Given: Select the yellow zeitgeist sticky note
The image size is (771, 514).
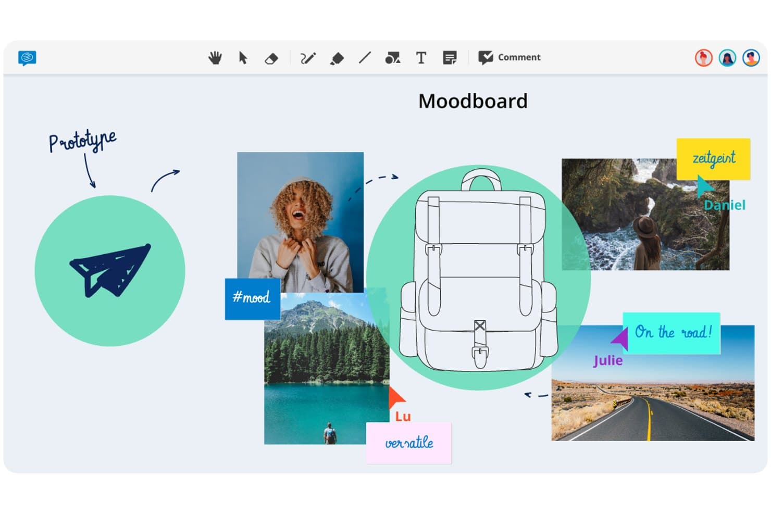Looking at the screenshot, I should (713, 159).
